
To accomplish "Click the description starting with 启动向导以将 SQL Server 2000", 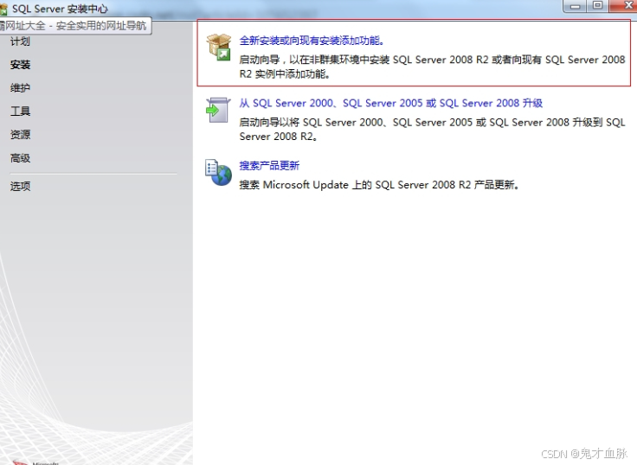I will [432, 129].
